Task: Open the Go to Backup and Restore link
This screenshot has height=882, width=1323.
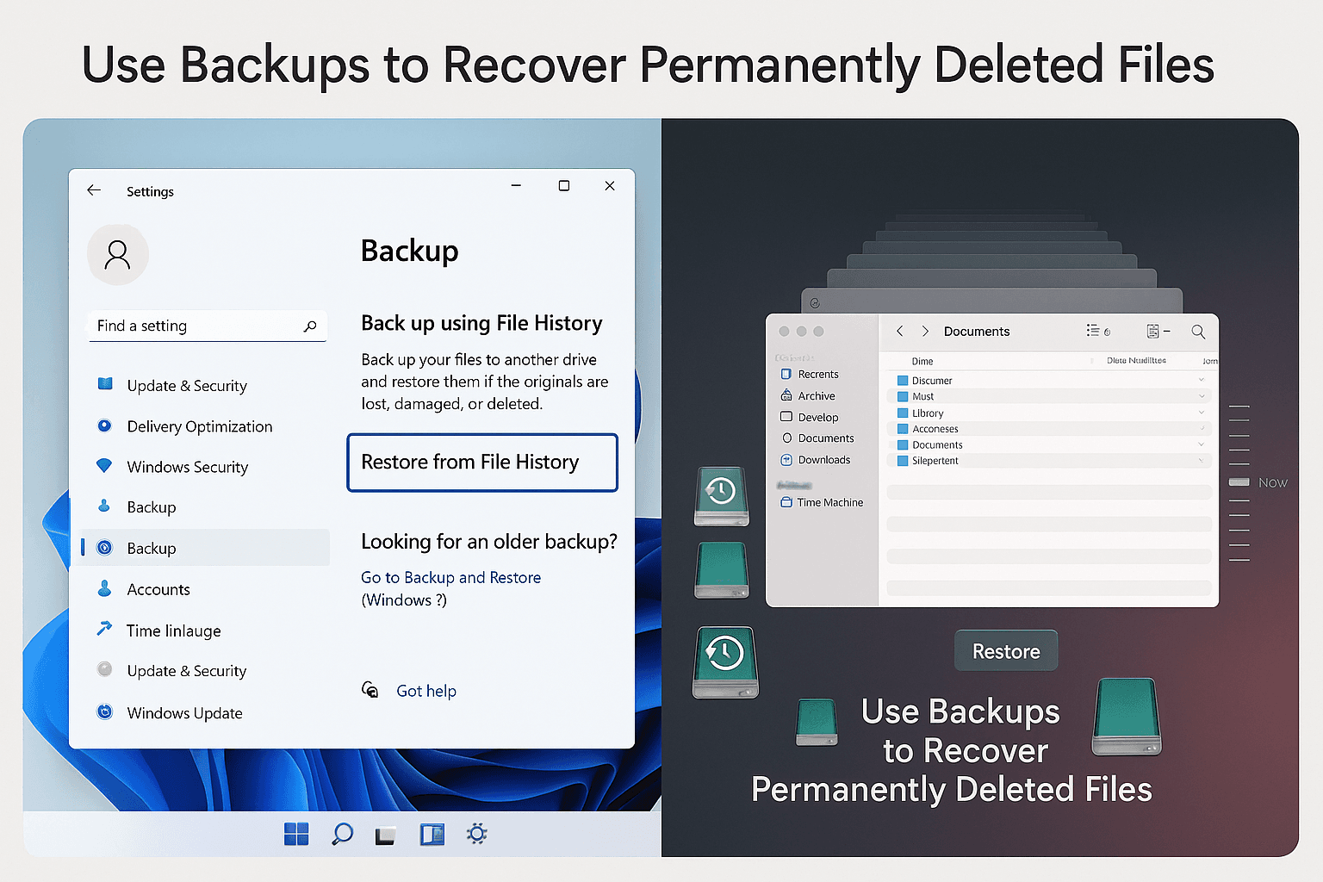Action: [x=450, y=577]
